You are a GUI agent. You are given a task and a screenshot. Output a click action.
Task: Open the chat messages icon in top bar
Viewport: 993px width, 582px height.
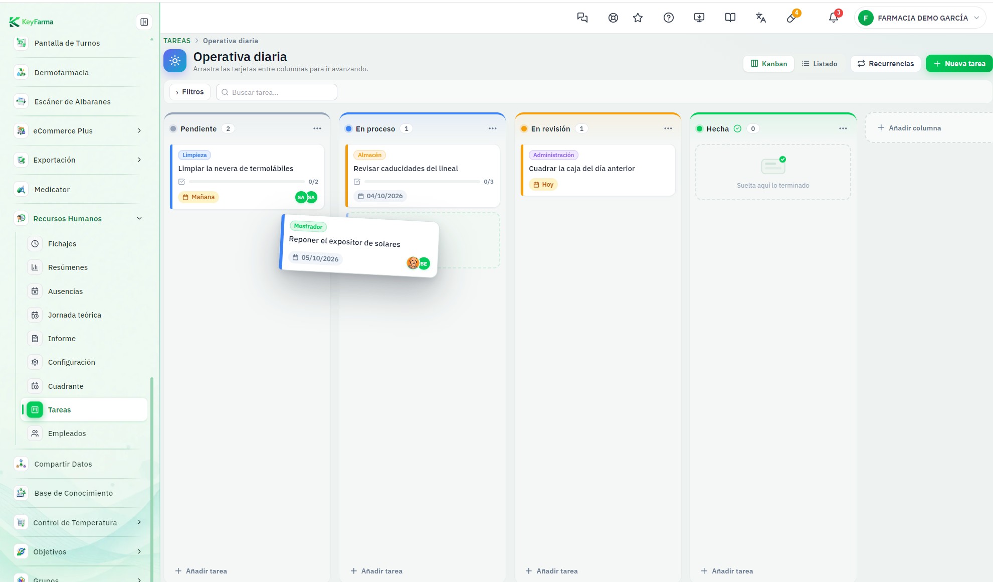pyautogui.click(x=582, y=18)
